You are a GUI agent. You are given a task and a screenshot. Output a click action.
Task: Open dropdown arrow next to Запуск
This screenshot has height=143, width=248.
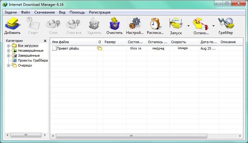point(188,26)
